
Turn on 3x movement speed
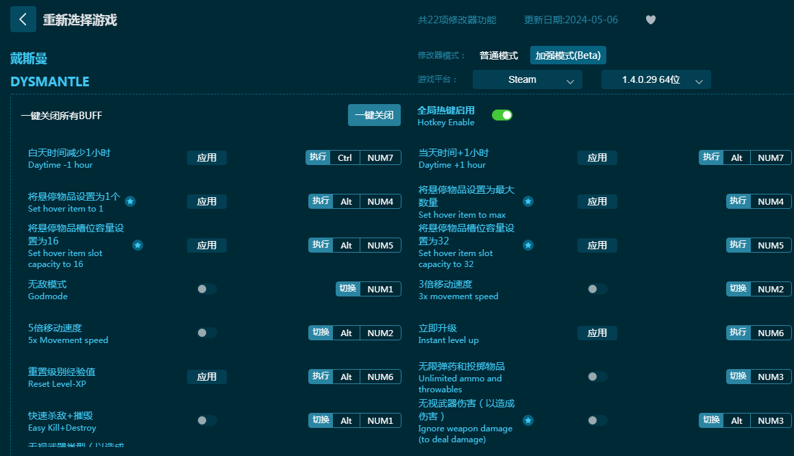point(597,289)
